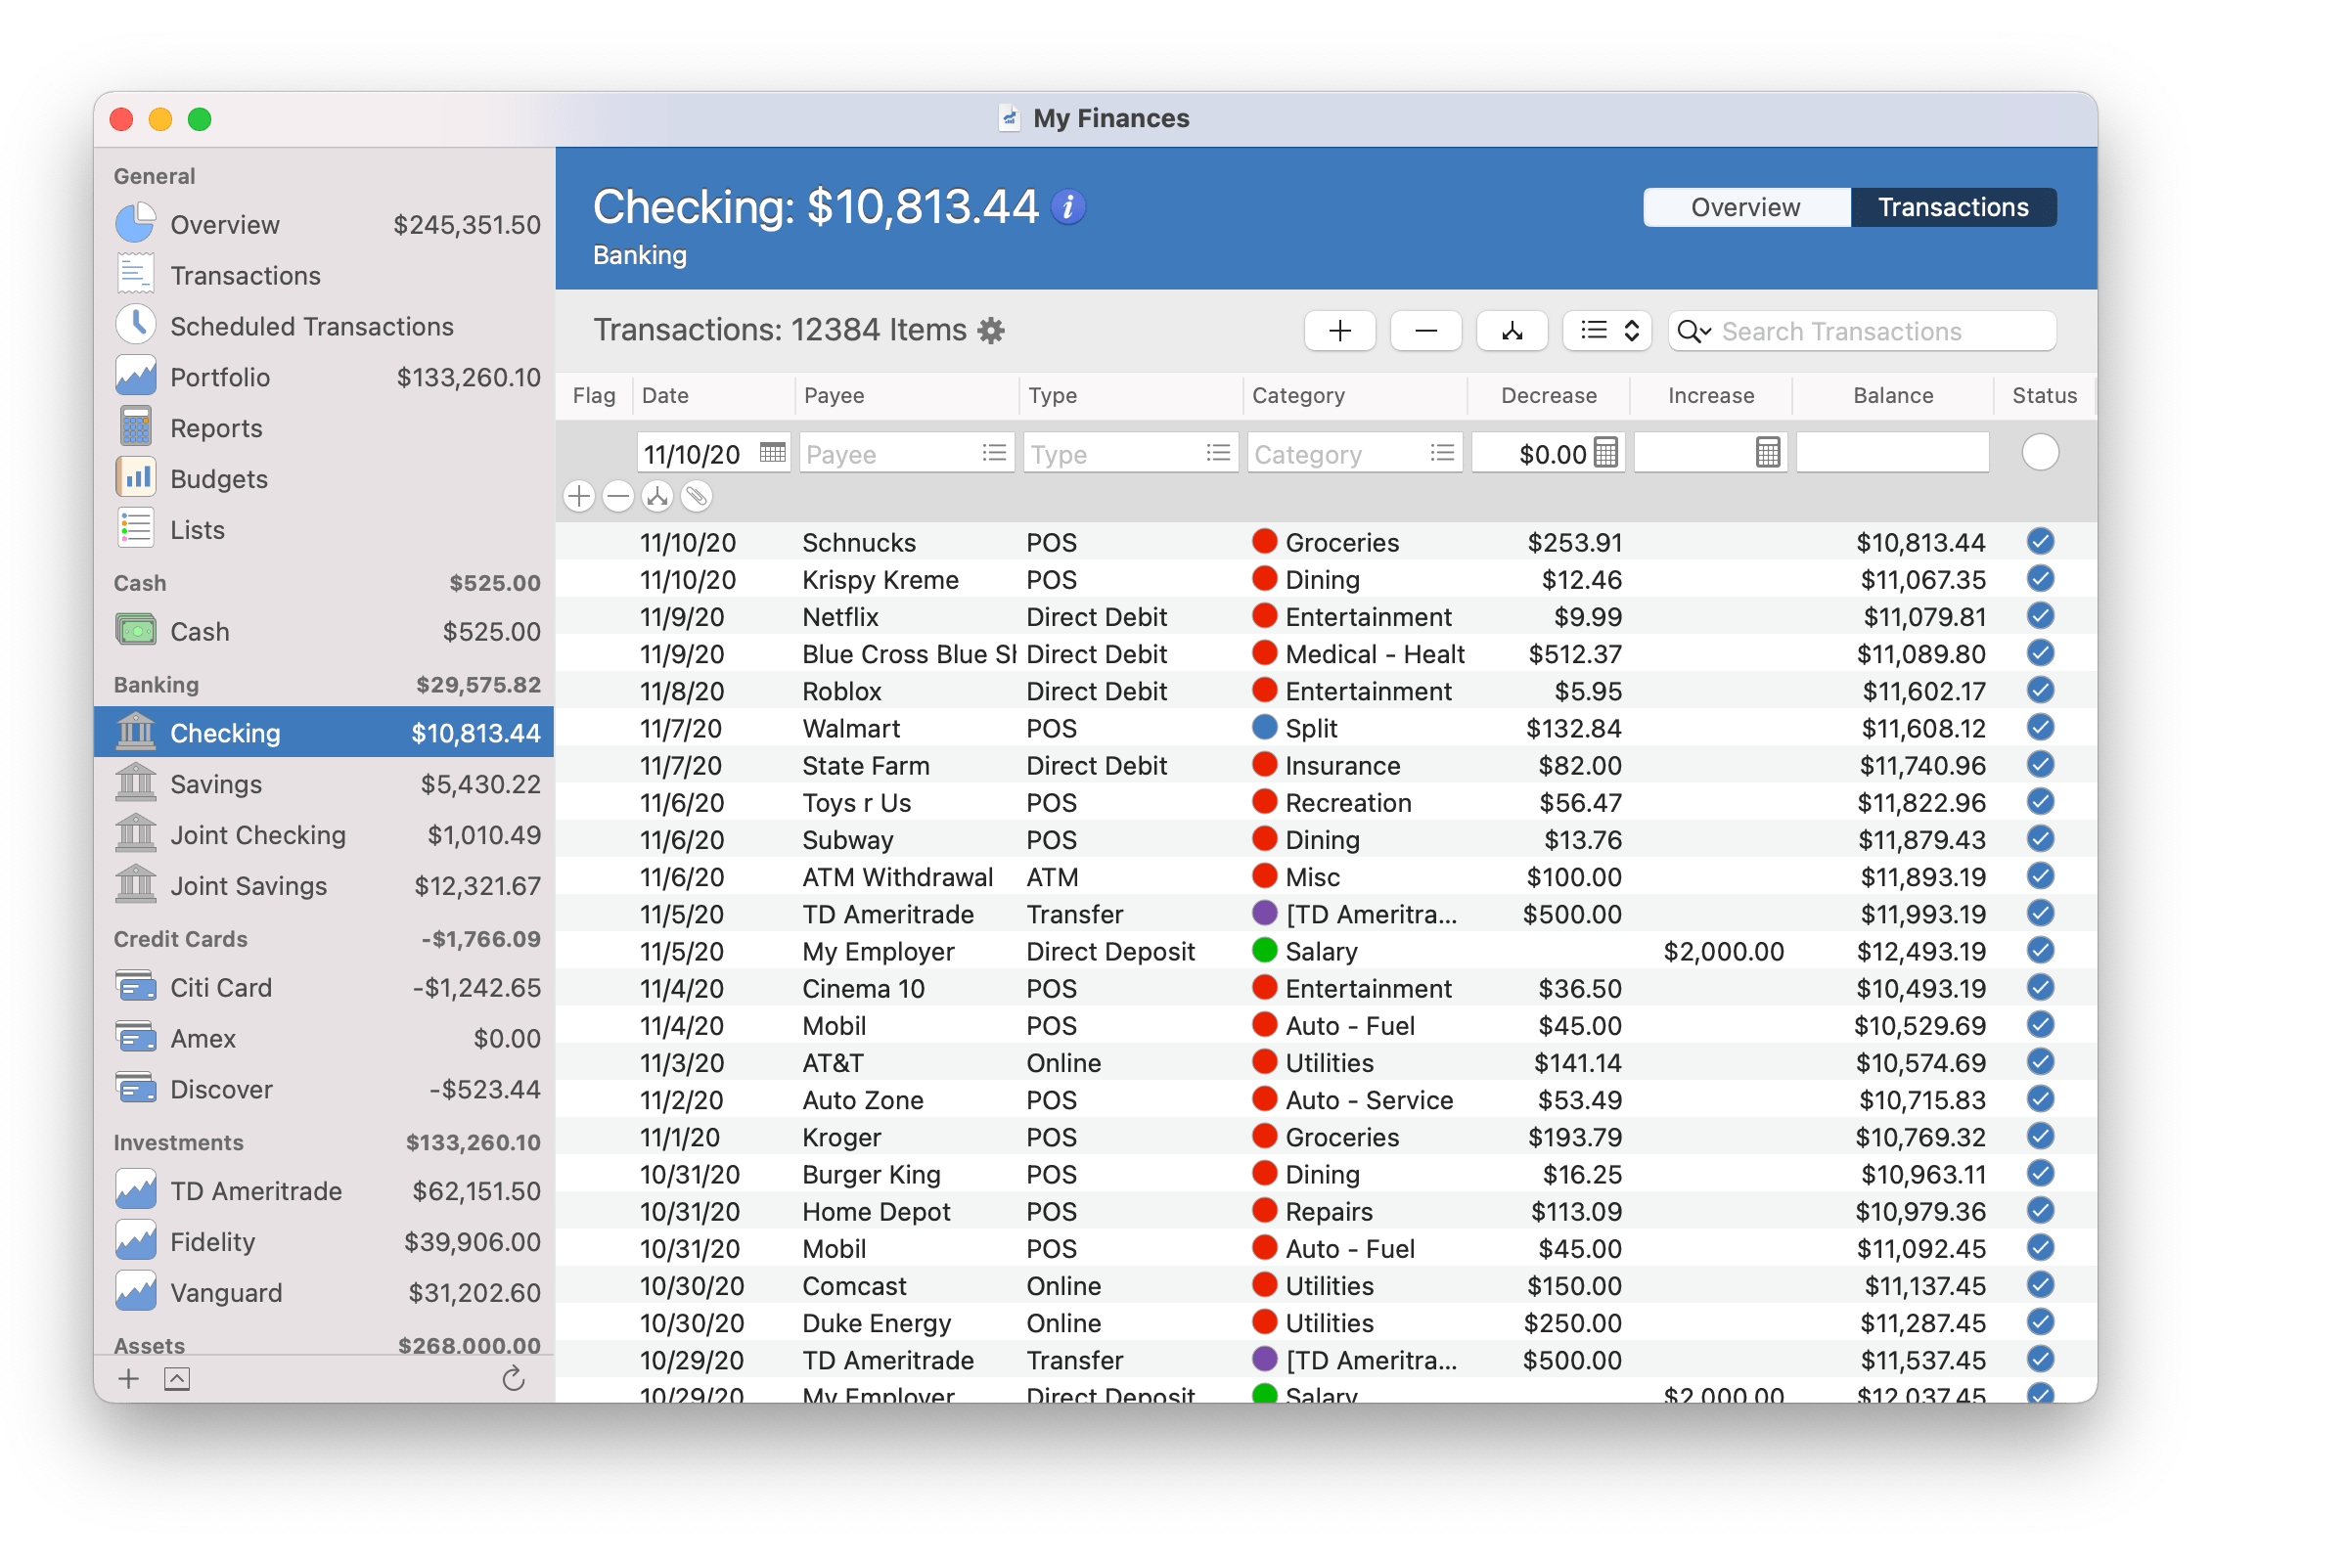Select the Transactions tab in header
The height and width of the screenshot is (1565, 2348).
pyautogui.click(x=1953, y=207)
